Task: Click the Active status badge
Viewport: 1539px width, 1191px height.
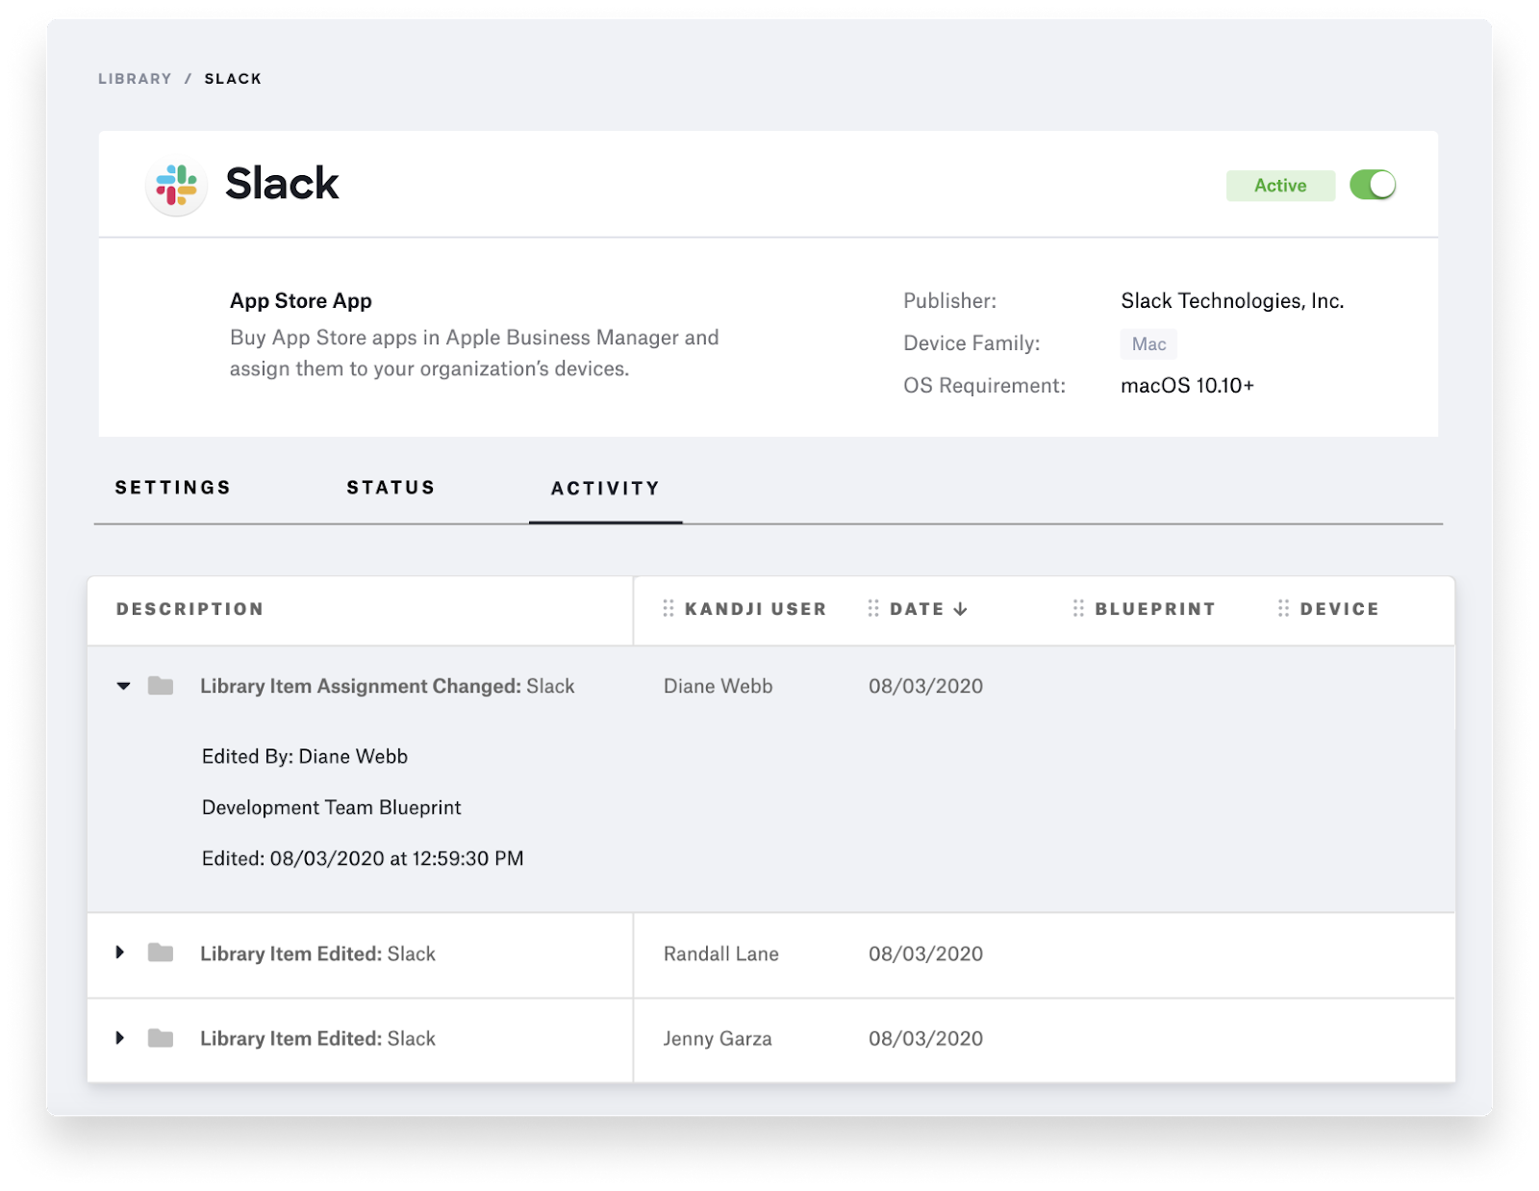Action: click(x=1280, y=185)
